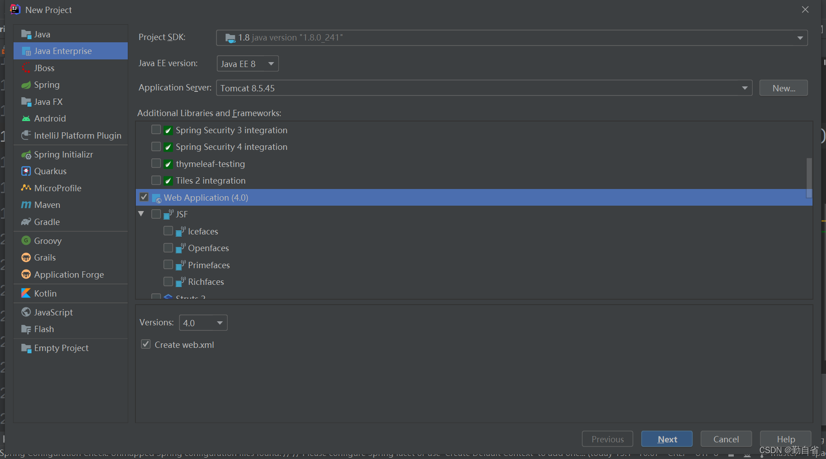Click the Java FX folder icon

[x=26, y=102]
